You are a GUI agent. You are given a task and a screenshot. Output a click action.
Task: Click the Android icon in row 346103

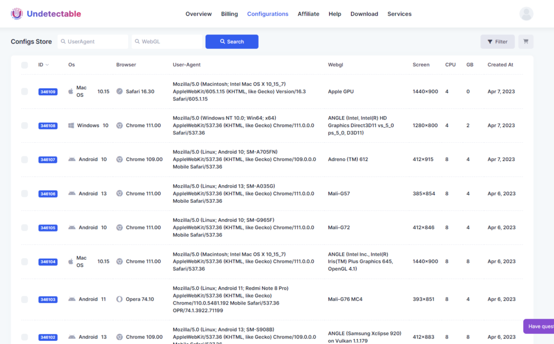72,299
